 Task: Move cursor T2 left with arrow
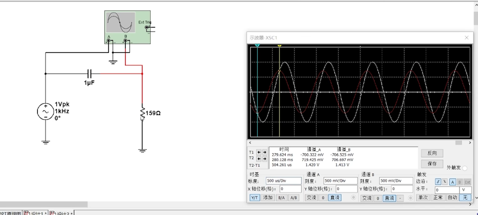point(259,159)
